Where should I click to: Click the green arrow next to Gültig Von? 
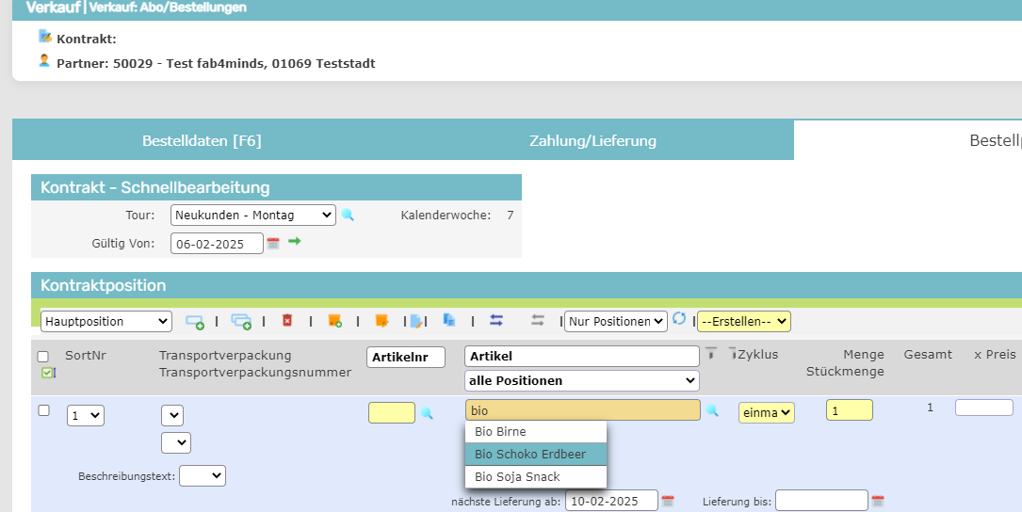click(x=295, y=243)
